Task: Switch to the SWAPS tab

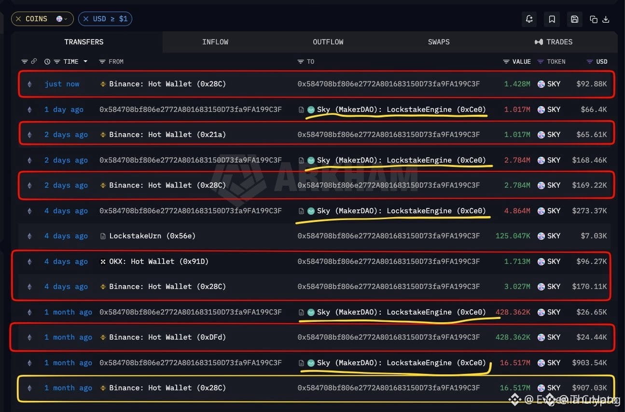Action: [439, 42]
